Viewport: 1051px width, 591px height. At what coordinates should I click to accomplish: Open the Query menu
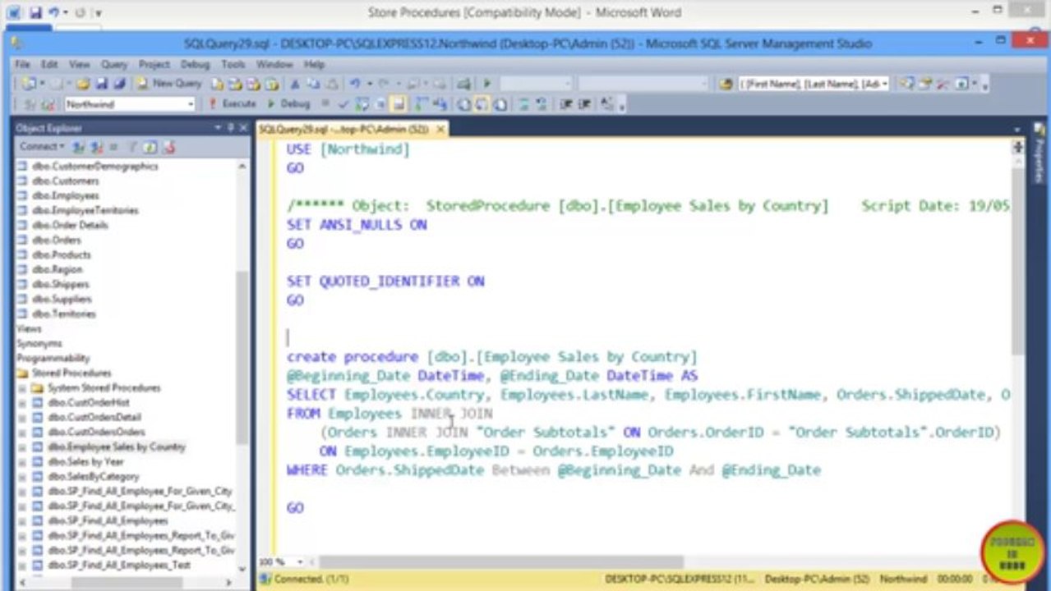[x=114, y=64]
